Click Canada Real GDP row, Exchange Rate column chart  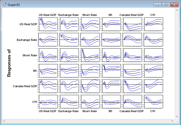point(69,86)
